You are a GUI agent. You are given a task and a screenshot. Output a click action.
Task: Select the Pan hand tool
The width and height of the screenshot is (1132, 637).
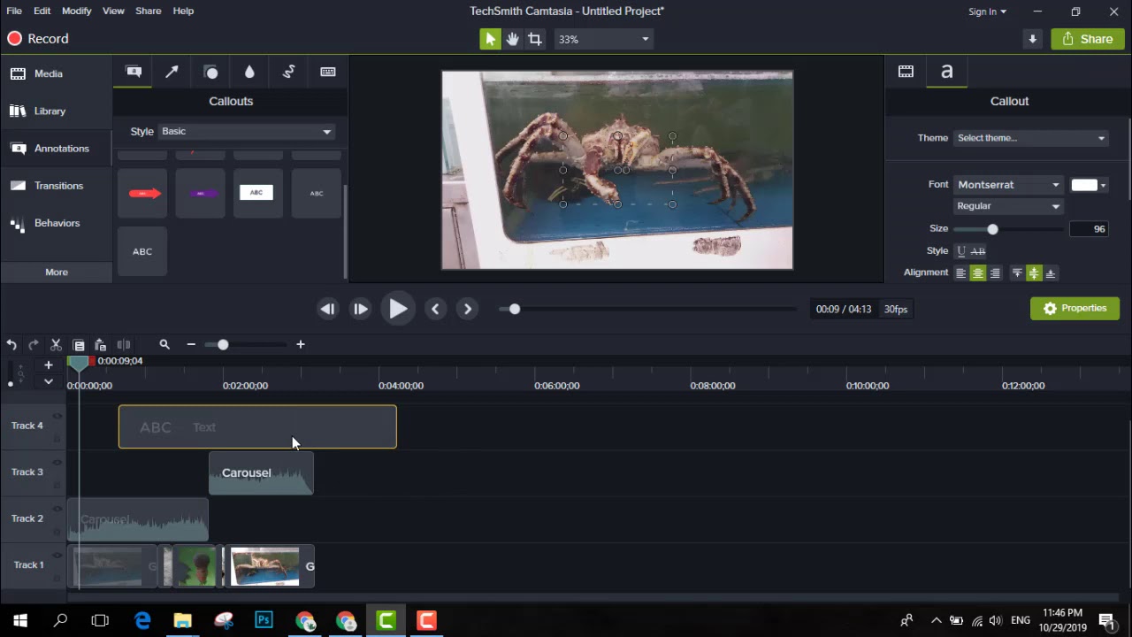coord(512,39)
